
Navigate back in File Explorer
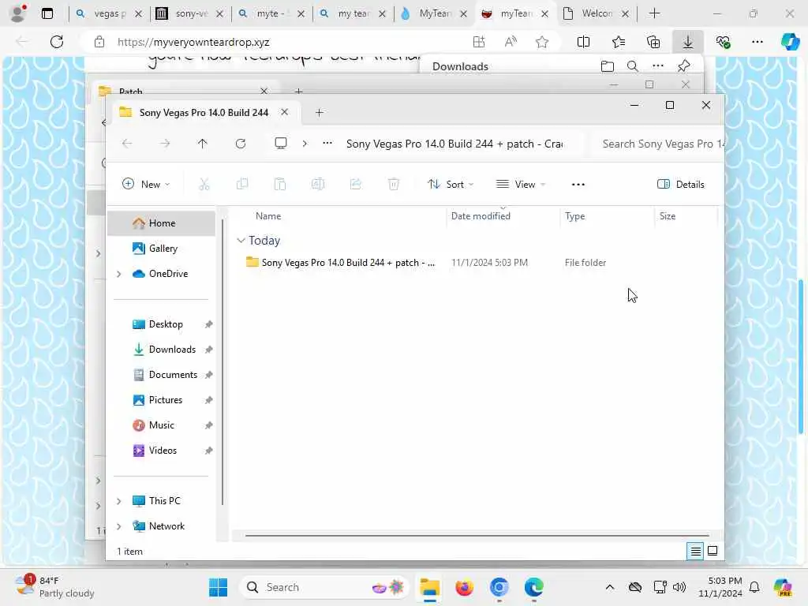click(127, 144)
